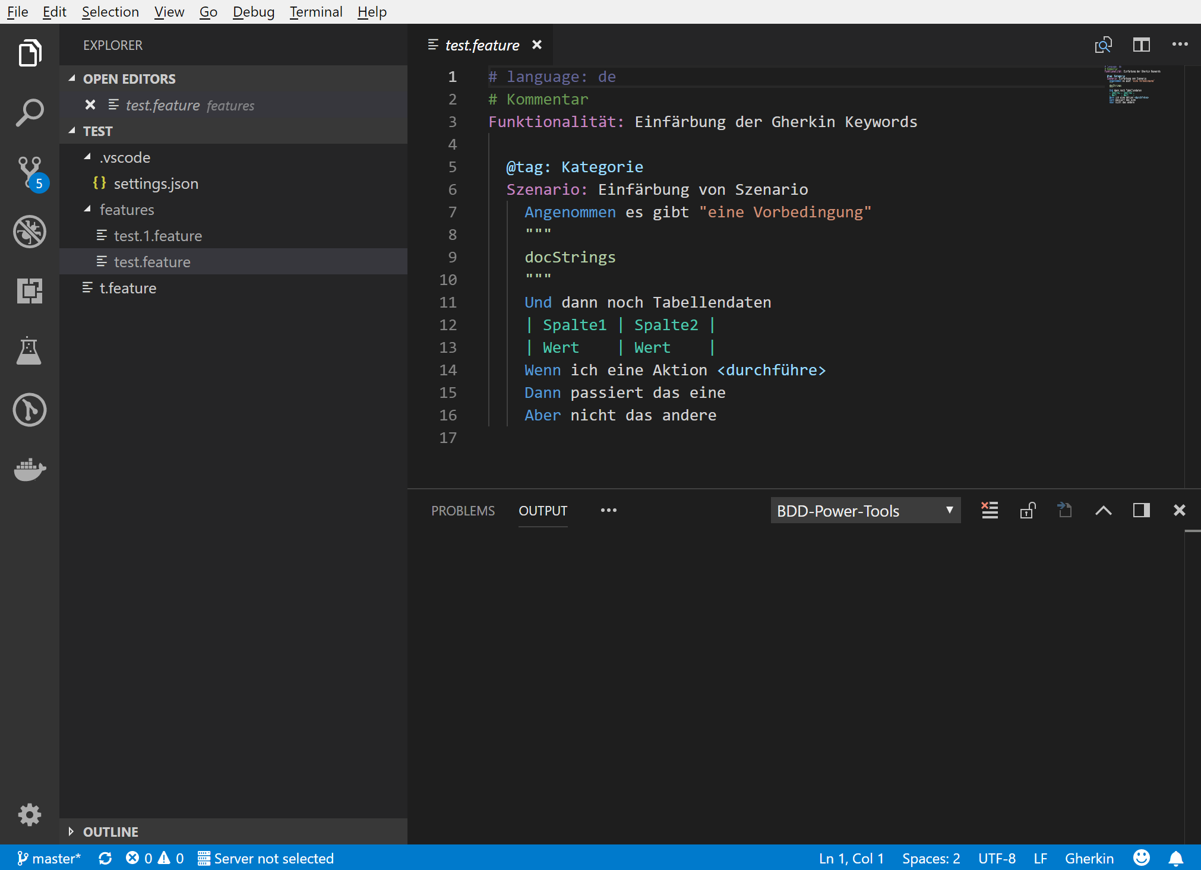Image resolution: width=1201 pixels, height=870 pixels.
Task: Open settings.json in the explorer
Action: tap(156, 184)
